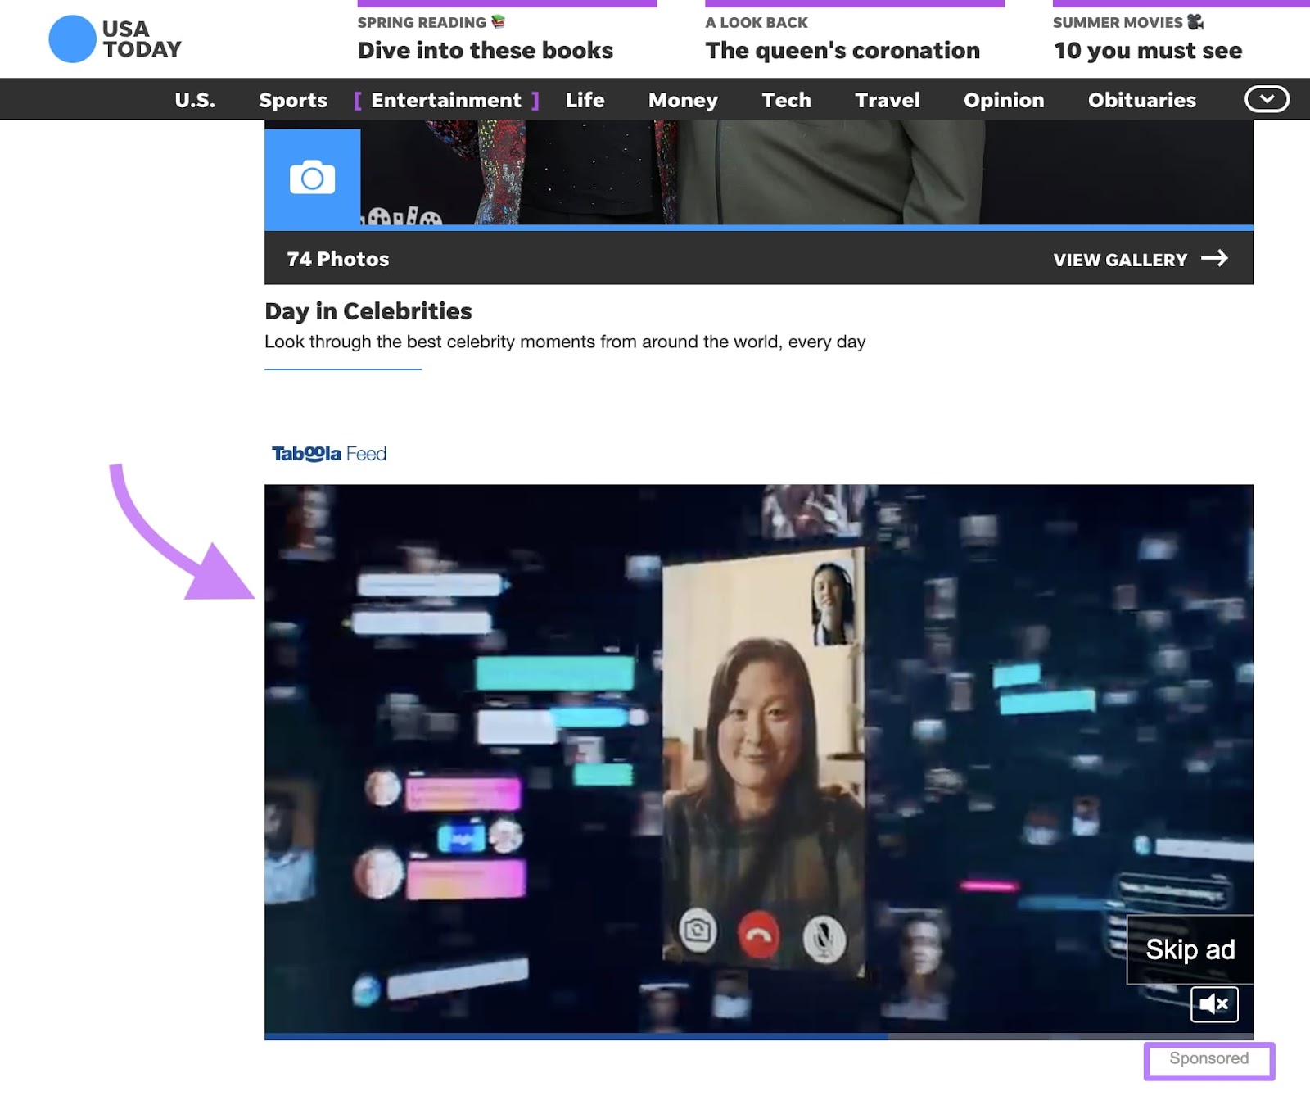Unmute the sponsored video ad
The width and height of the screenshot is (1310, 1096).
(1215, 1004)
